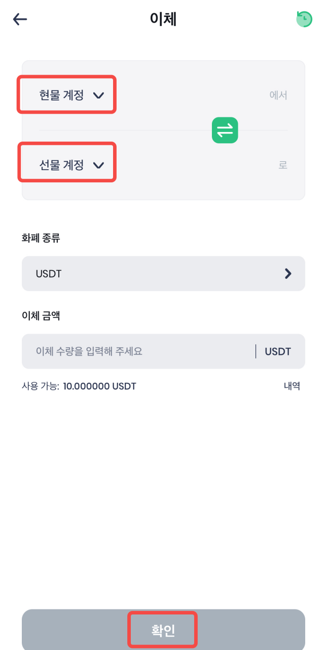The image size is (327, 650).
Task: Tap the 사용 가능 label text
Action: click(x=40, y=386)
